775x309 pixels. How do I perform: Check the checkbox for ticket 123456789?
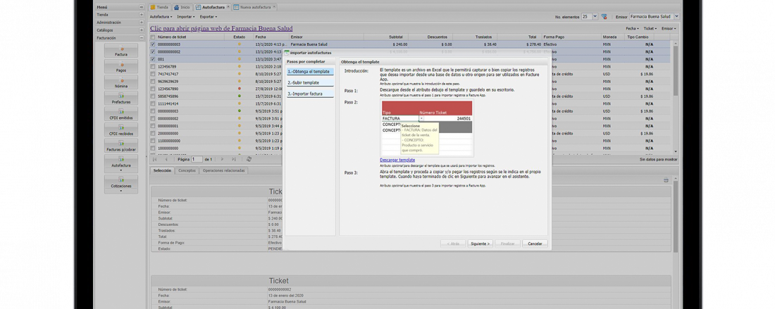[x=153, y=67]
